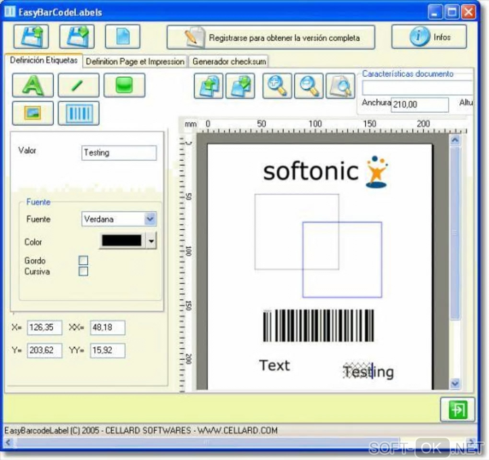
Task: Click the Valor text field
Action: click(x=119, y=153)
